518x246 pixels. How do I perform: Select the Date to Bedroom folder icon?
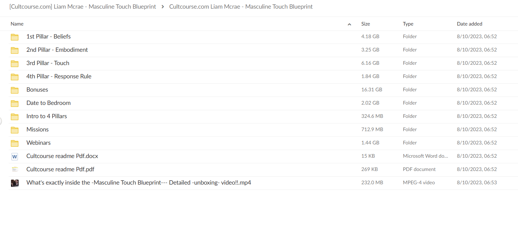pos(15,103)
